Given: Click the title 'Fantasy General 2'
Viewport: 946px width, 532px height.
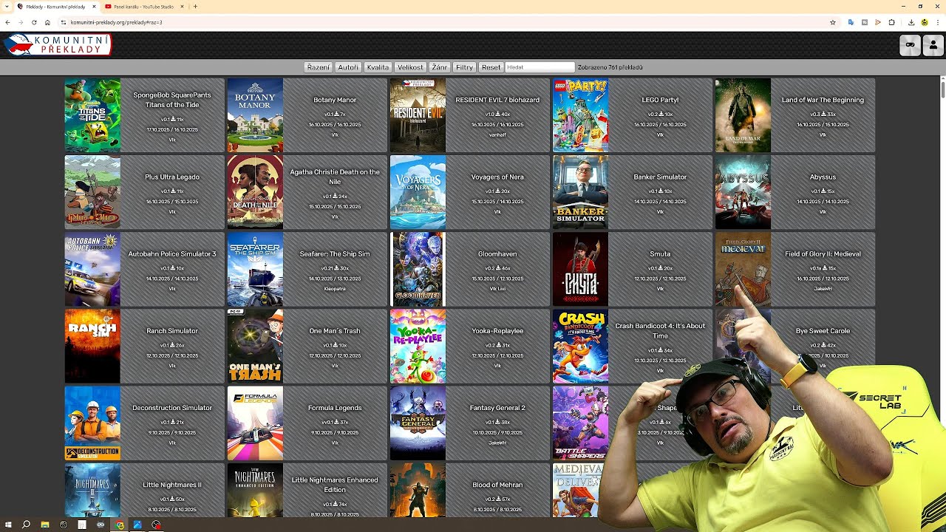Looking at the screenshot, I should click(497, 408).
